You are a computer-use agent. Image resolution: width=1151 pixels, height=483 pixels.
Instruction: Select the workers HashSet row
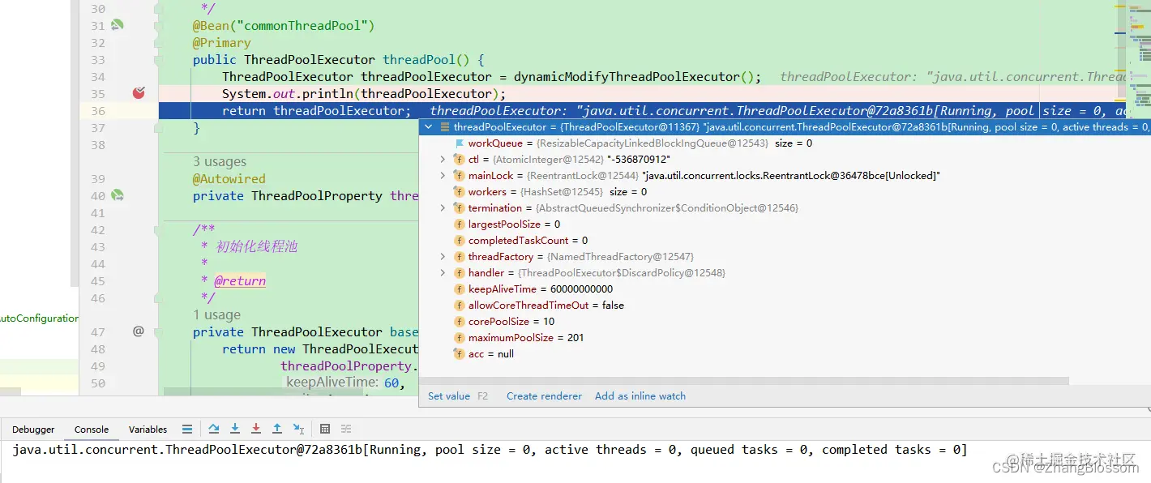tap(785, 192)
